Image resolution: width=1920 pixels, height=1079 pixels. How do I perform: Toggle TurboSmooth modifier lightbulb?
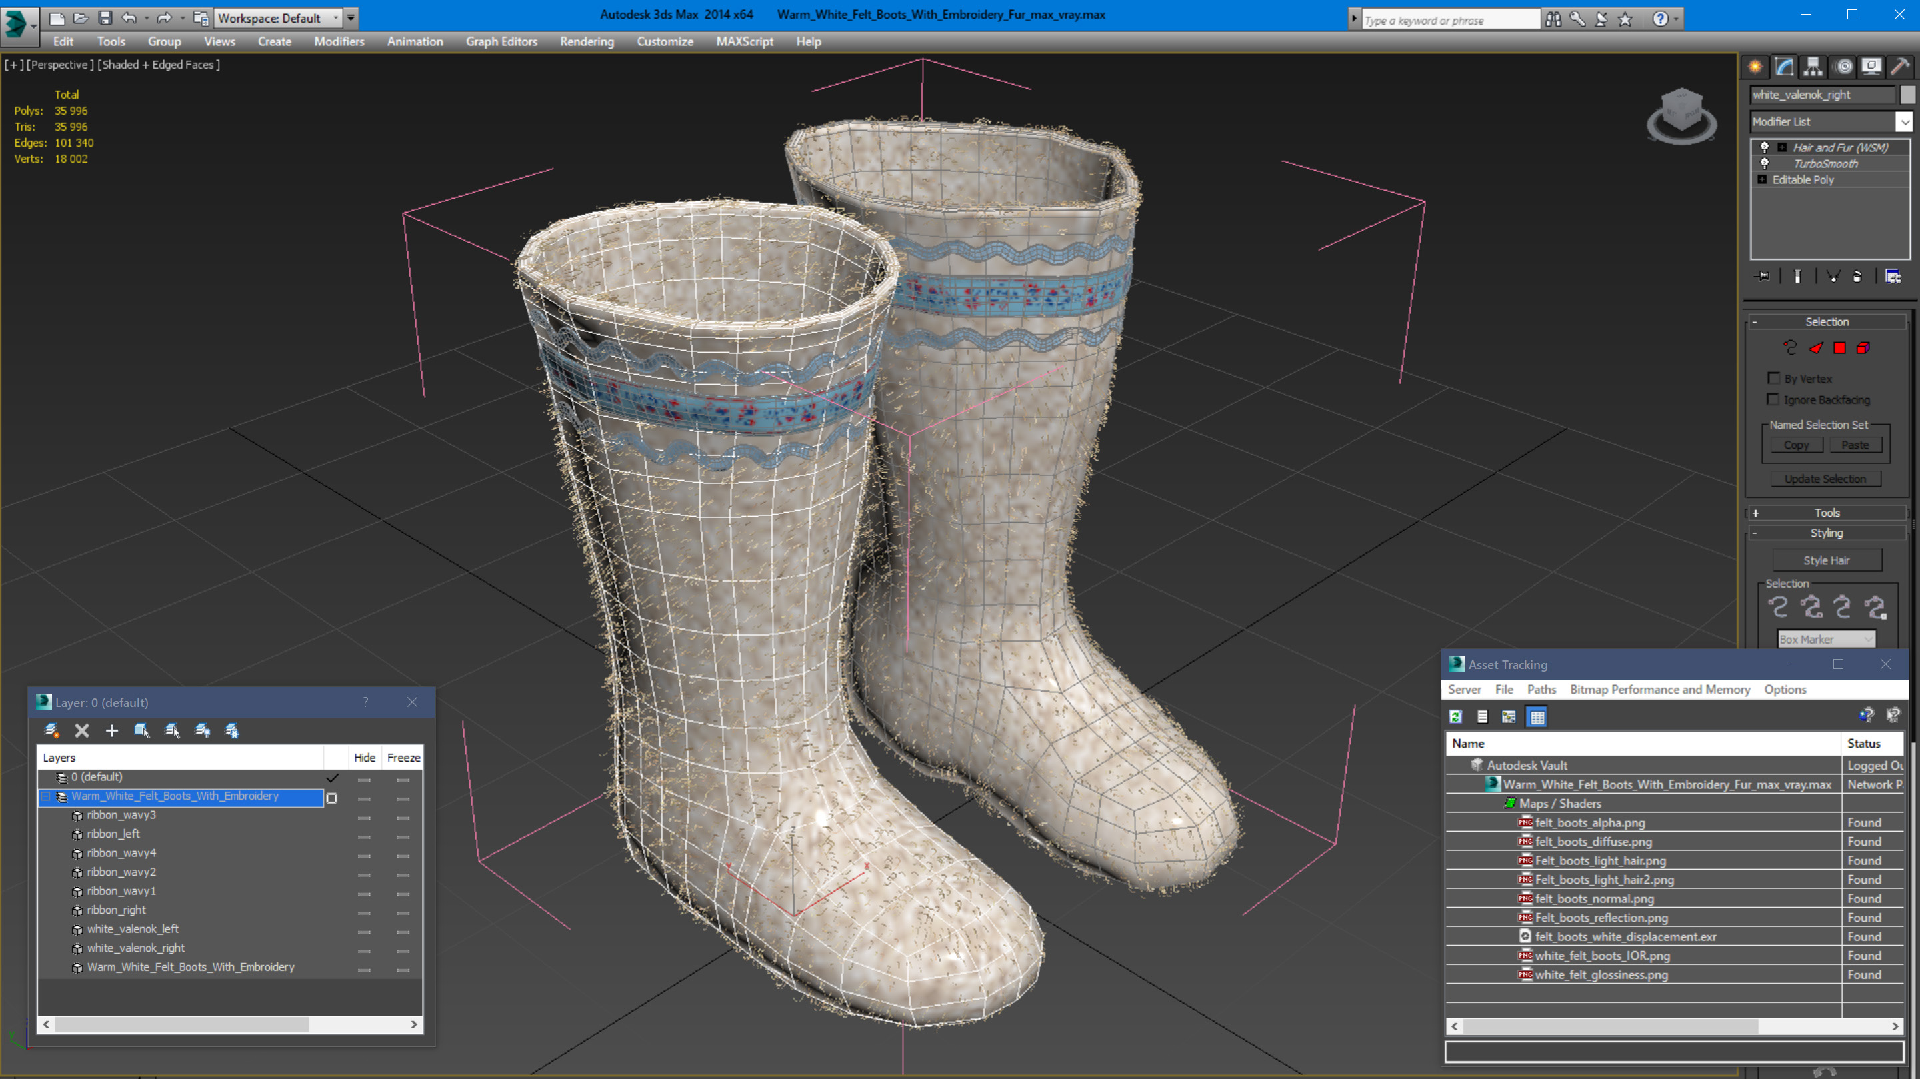click(x=1764, y=163)
